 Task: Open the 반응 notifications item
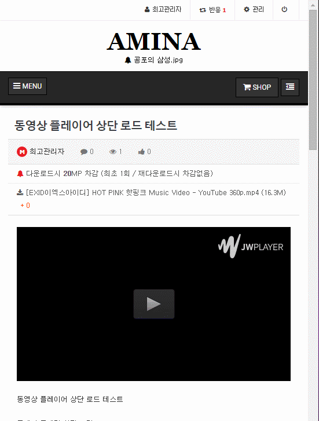[x=212, y=10]
